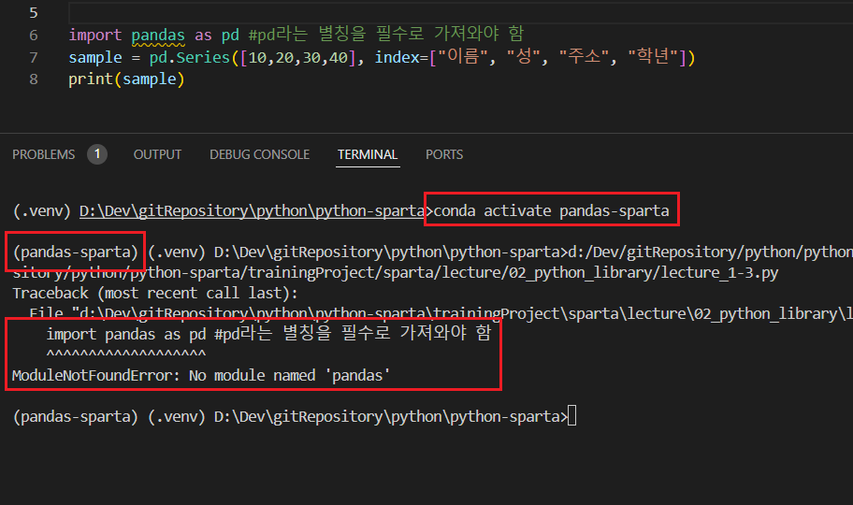This screenshot has height=505, width=853.
Task: Open the DEBUG CONSOLE tab
Action: 259,154
